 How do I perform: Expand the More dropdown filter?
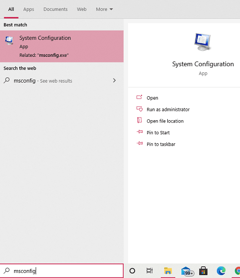104,9
